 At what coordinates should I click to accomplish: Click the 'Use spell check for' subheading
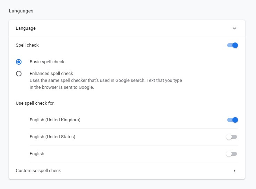click(x=35, y=103)
